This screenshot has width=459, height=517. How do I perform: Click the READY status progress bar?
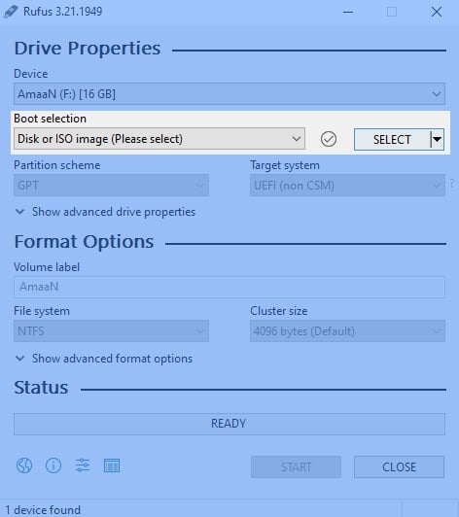point(229,424)
